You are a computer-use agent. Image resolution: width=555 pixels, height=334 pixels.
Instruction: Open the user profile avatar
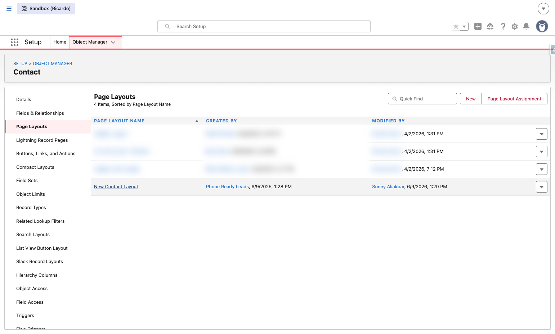pos(542,26)
